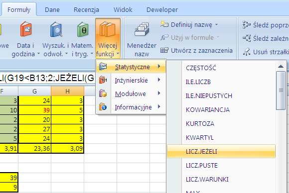Viewport: 289px width, 193px height.
Task: Select the KOWARIANCJA function
Action: pos(221,109)
